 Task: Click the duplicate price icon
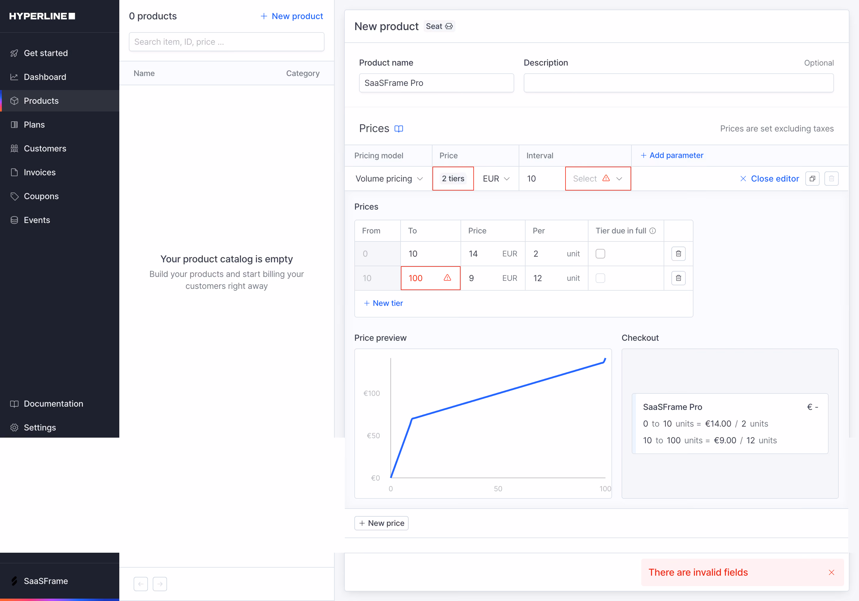click(812, 179)
